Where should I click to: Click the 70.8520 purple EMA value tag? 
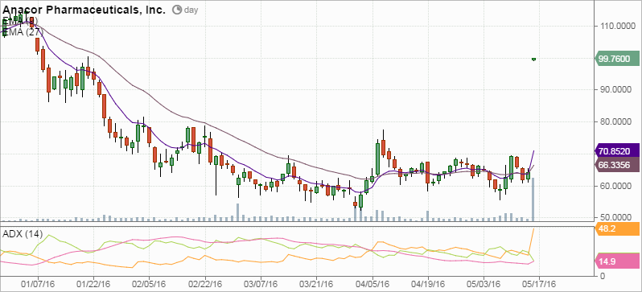[x=616, y=151]
